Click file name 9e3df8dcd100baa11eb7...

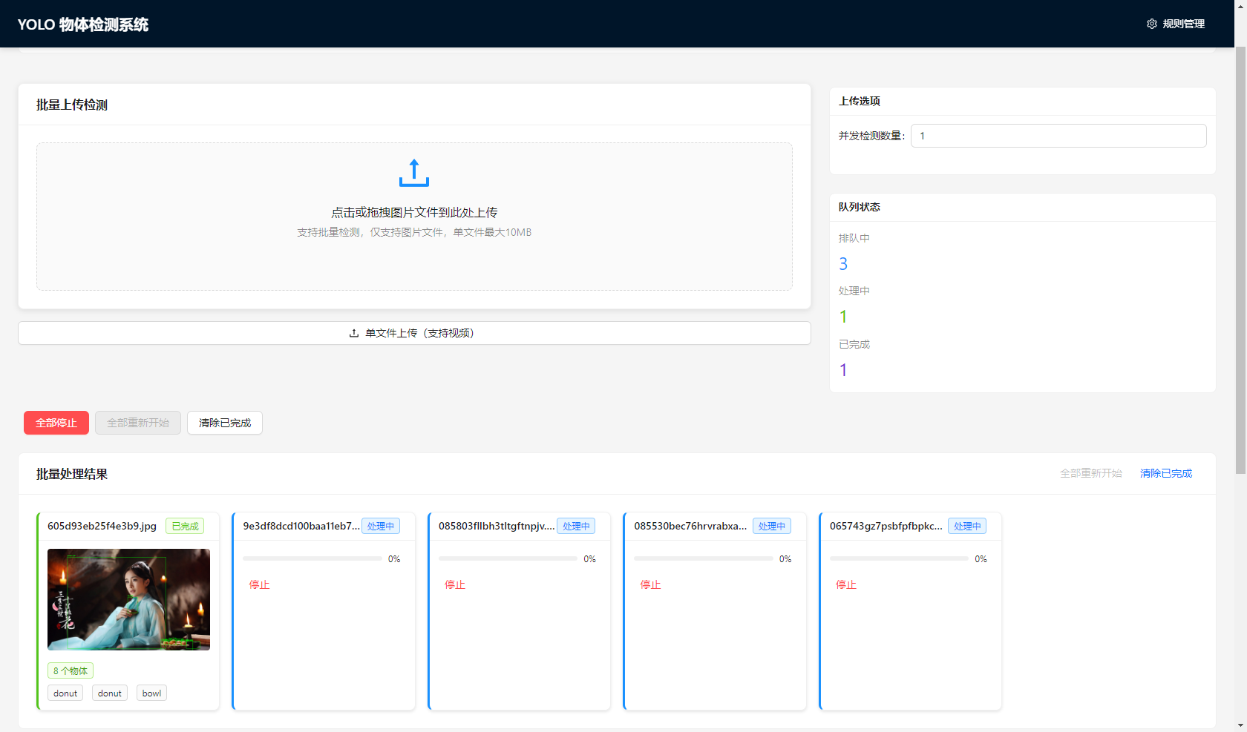[301, 526]
